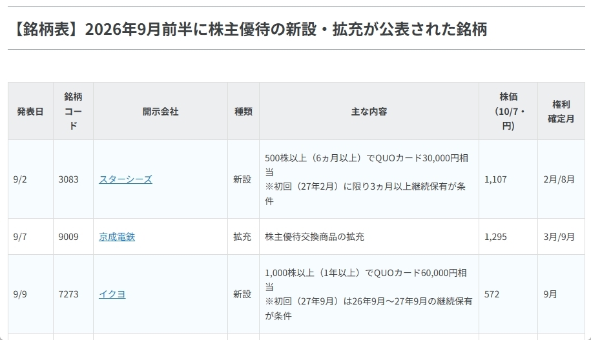
Task: Select the 株価(10/7・円) column header
Action: tap(508, 111)
